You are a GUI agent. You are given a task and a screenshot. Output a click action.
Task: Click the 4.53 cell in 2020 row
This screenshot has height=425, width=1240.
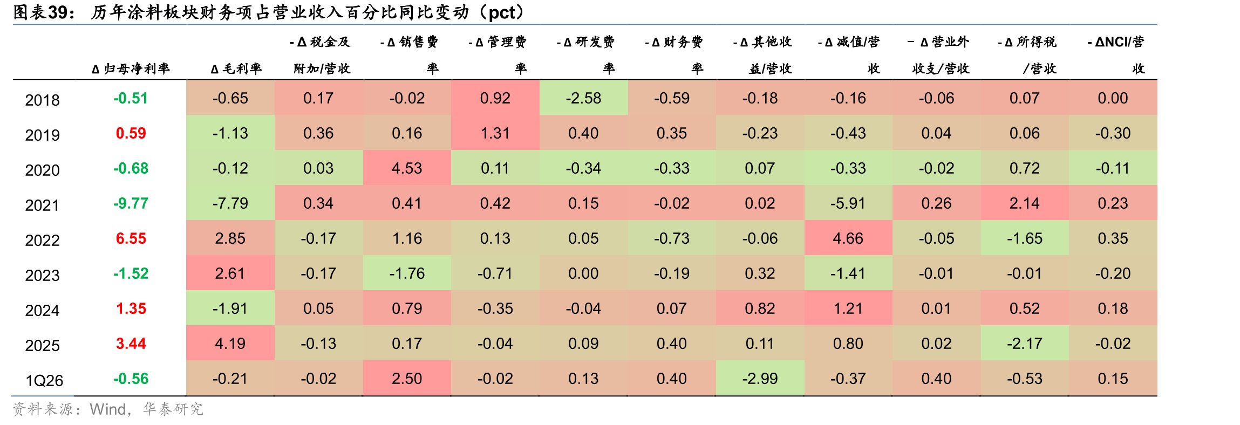click(x=407, y=168)
